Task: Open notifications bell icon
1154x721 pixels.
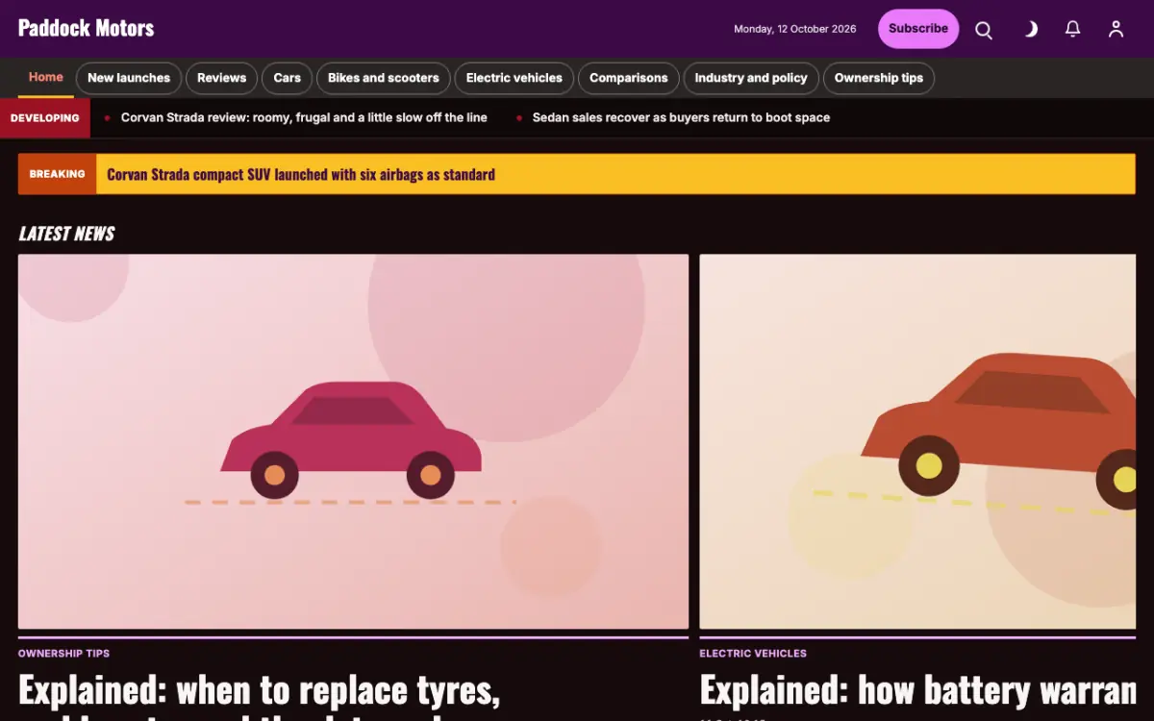Action: click(1073, 30)
